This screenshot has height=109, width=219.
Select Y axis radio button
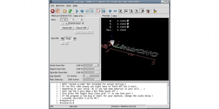point(72,20)
